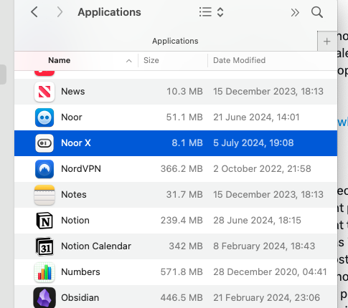
Task: Click the date 5 July 2024, 19:08
Action: pyautogui.click(x=253, y=143)
